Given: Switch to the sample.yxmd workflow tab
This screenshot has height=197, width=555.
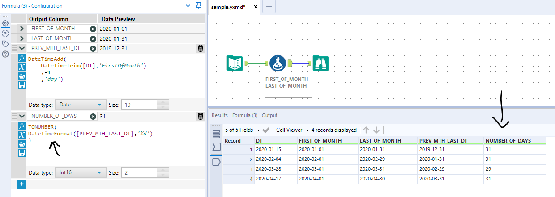Looking at the screenshot, I should click(228, 7).
